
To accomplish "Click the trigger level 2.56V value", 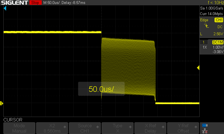I will point(218,34).
